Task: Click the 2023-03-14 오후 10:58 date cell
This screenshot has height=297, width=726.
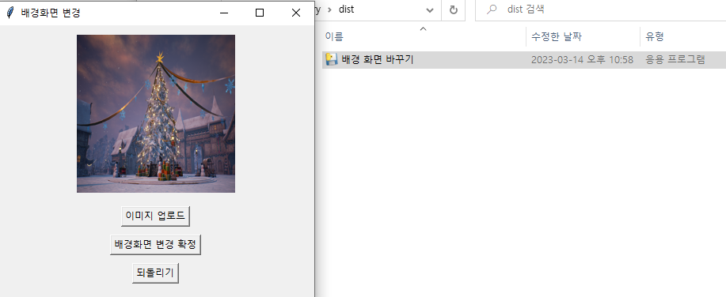Action: click(582, 59)
